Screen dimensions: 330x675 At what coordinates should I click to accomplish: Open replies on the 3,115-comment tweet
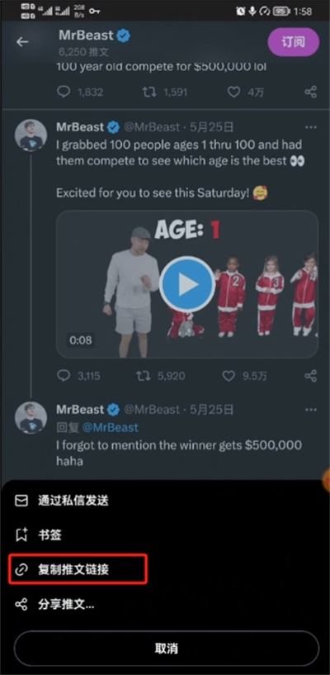pos(64,375)
